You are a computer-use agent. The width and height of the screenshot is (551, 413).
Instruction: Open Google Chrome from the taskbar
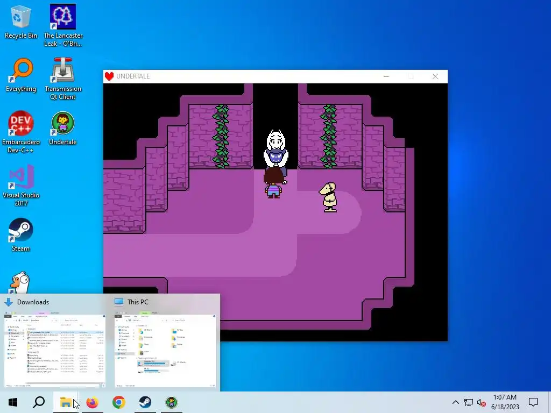[x=119, y=402]
